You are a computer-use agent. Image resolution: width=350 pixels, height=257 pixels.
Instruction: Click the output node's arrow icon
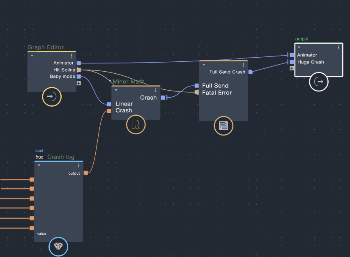pyautogui.click(x=318, y=82)
